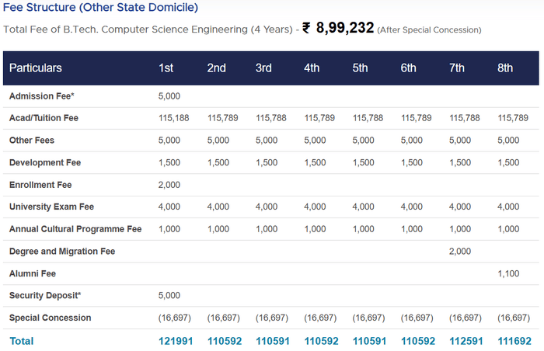Click the University Exam Fee row label
544x351 pixels.
click(x=52, y=207)
